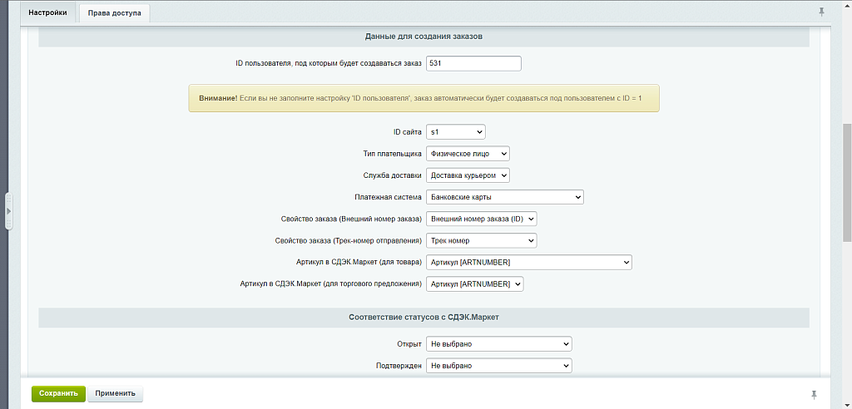Switch to the Настройки tab
Viewport: 852px width, 409px height.
pos(47,13)
